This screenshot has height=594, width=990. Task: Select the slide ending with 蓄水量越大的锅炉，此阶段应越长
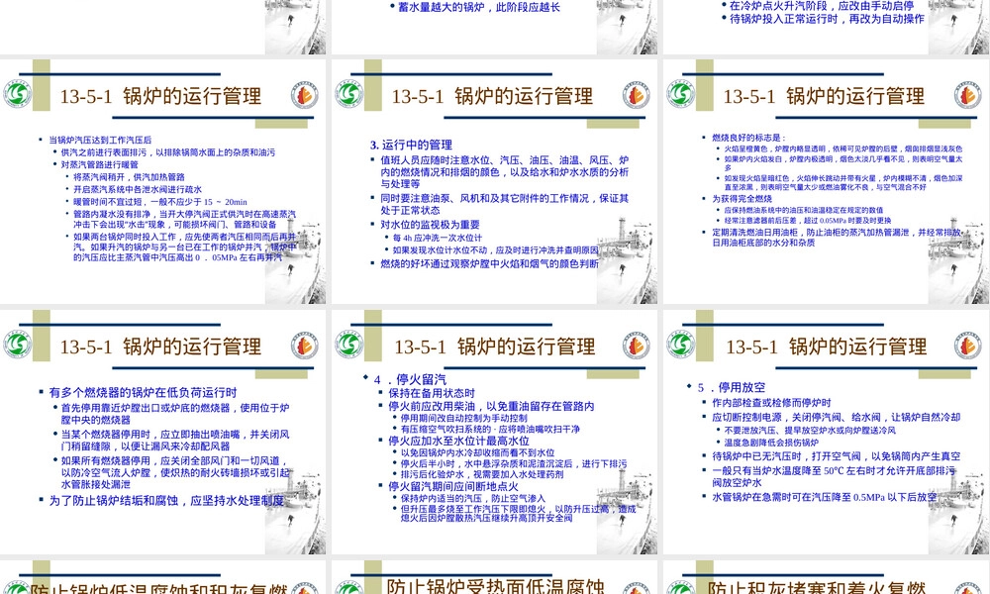coord(494,27)
